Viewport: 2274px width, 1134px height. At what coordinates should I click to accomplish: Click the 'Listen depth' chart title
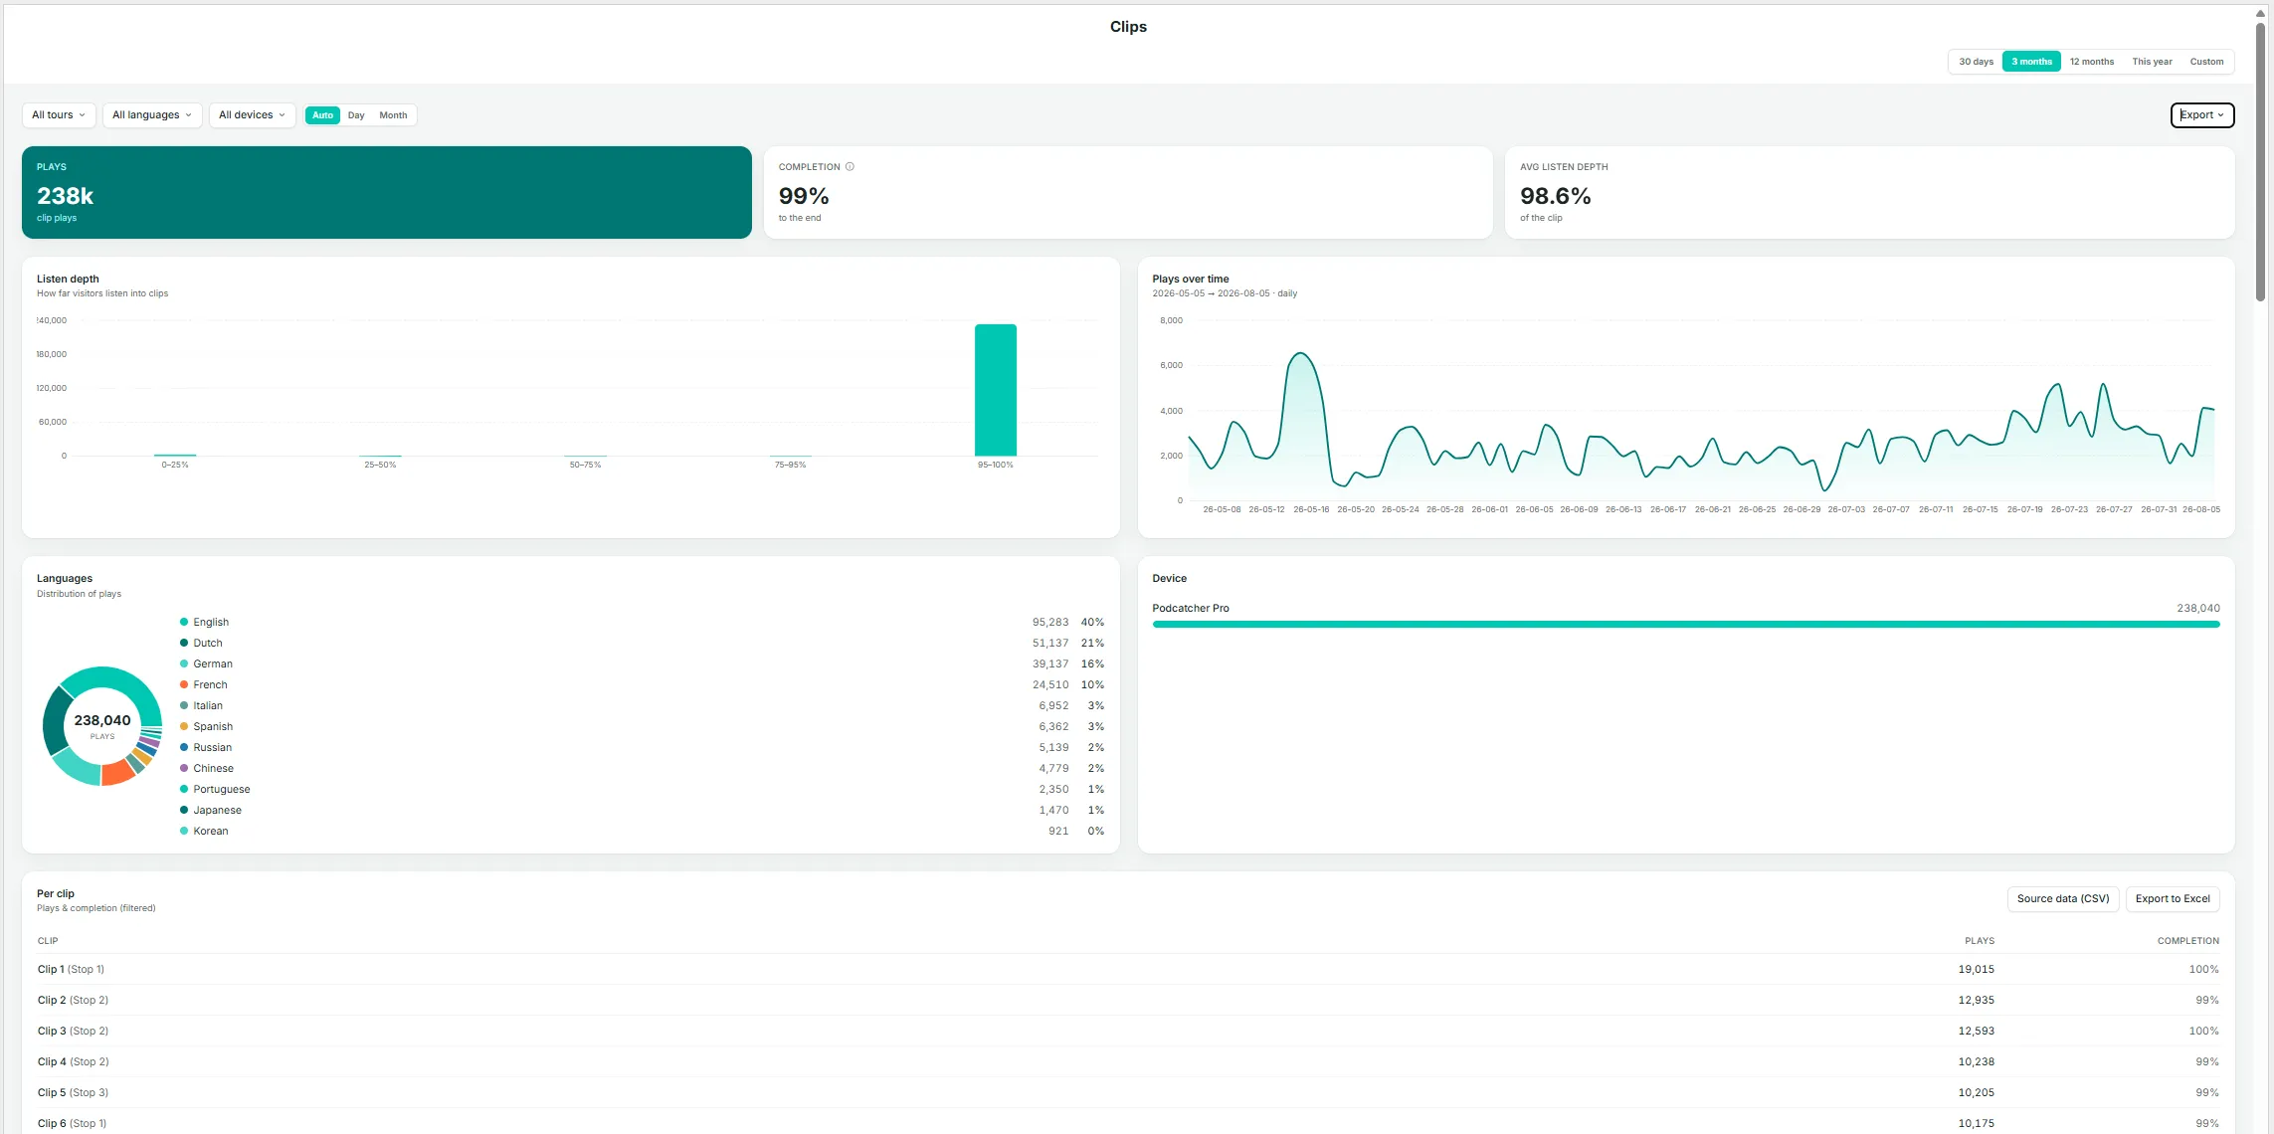point(68,280)
